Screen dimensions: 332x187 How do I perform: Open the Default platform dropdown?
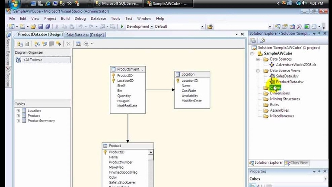202,26
